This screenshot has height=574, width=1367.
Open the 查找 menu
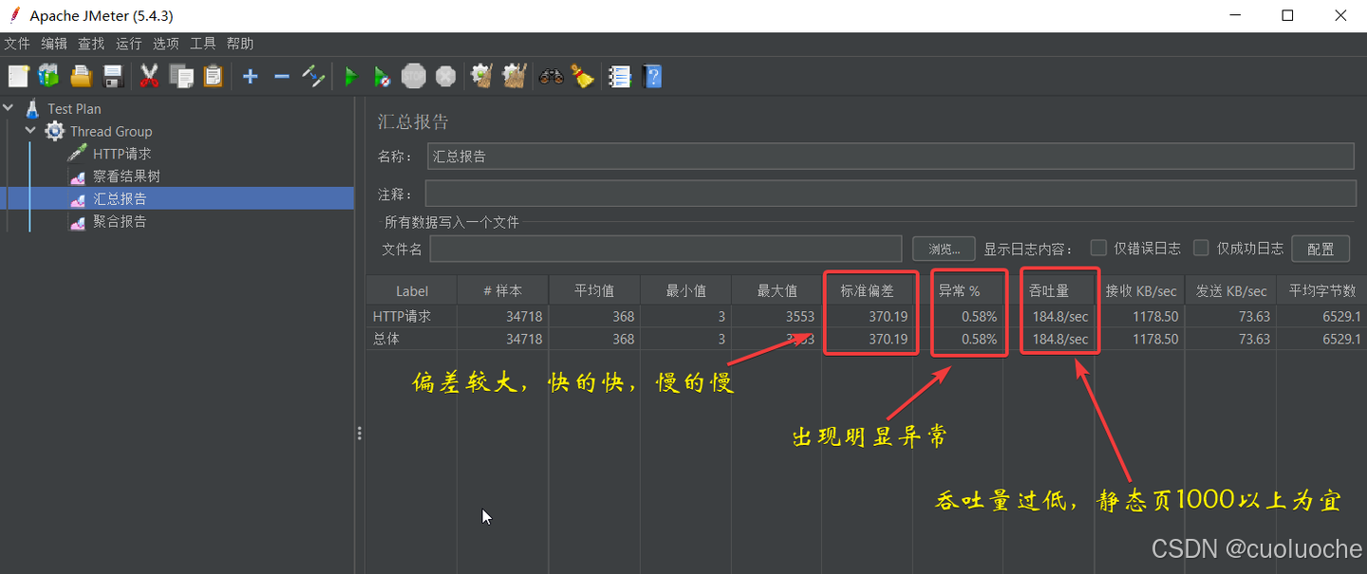[x=91, y=44]
